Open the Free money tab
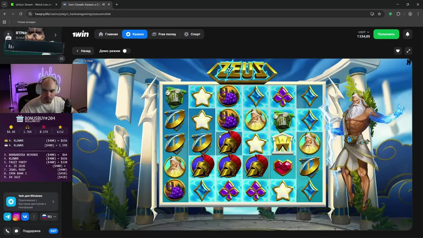 164,34
